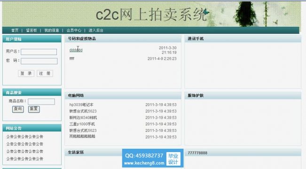306x169 pixels.
Task: Open the 首页 home menu item
Action: [x=15, y=31]
